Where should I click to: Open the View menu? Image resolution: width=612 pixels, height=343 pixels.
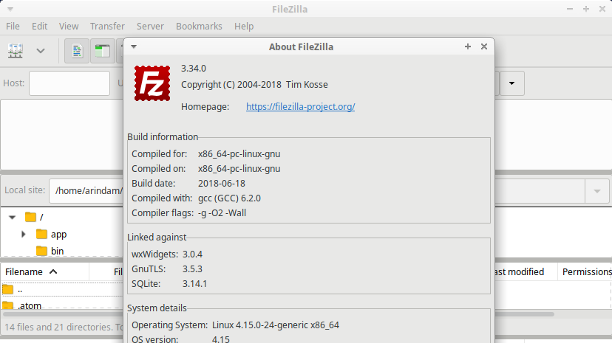69,26
